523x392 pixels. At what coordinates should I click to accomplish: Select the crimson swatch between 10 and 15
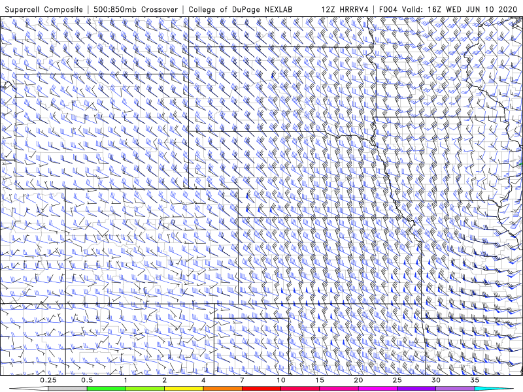tap(300, 389)
